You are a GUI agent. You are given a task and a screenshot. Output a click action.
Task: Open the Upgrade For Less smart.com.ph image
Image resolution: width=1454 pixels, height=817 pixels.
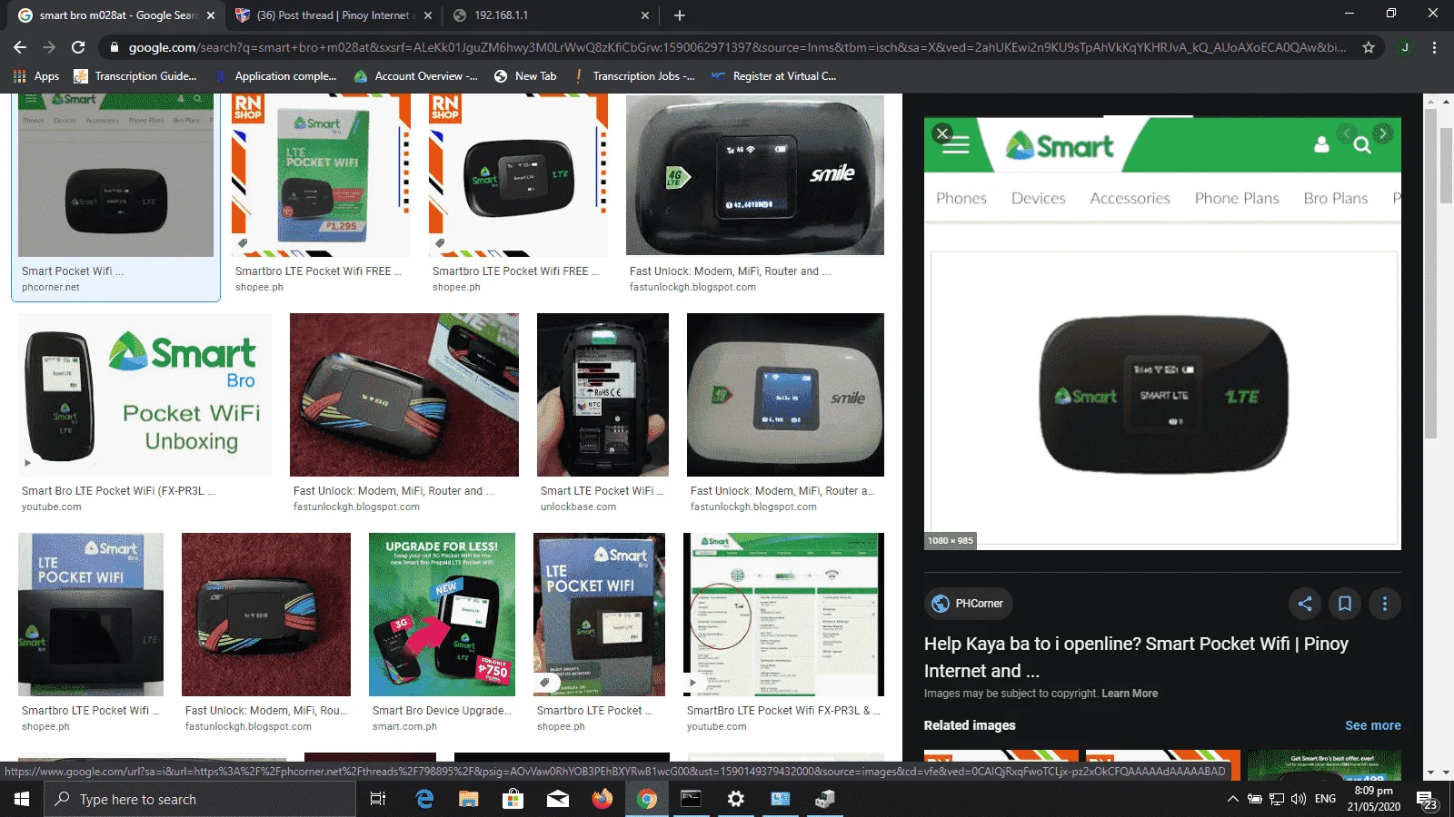coord(442,615)
